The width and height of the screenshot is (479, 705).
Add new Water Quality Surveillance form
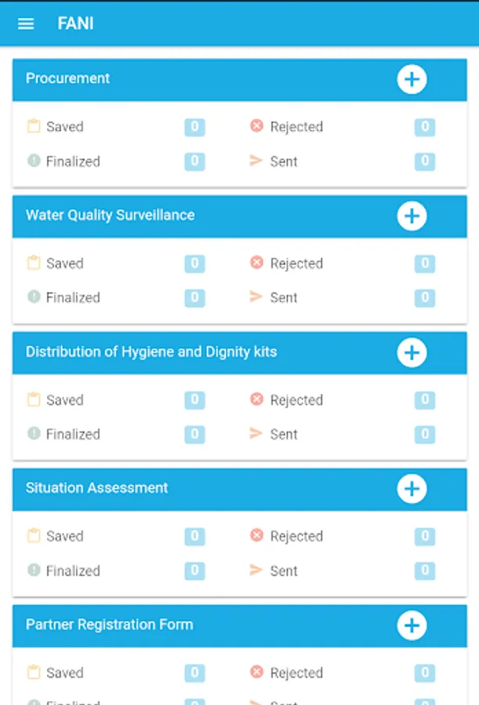pyautogui.click(x=412, y=215)
